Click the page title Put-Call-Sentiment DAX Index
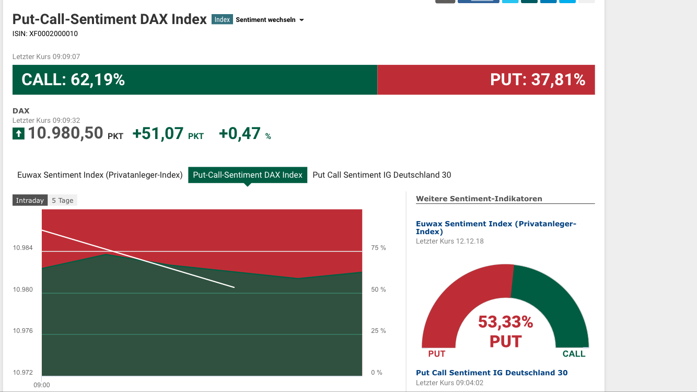This screenshot has width=697, height=392. coord(110,19)
